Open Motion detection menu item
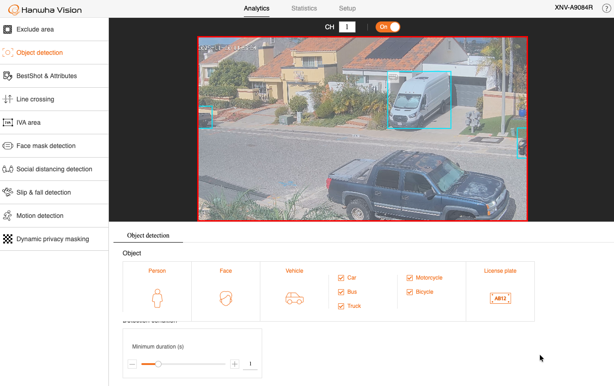 54,216
